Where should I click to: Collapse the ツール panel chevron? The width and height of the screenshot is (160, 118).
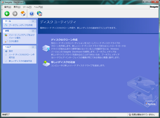click(33, 21)
